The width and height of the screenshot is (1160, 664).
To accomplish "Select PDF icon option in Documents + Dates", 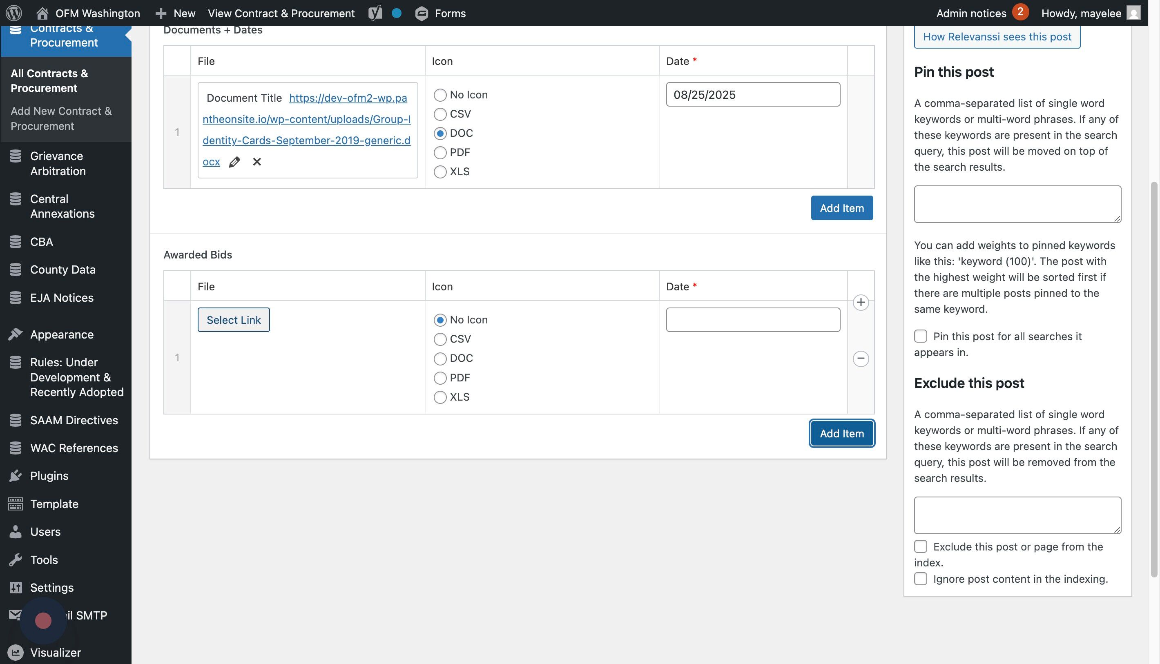I will click(440, 152).
